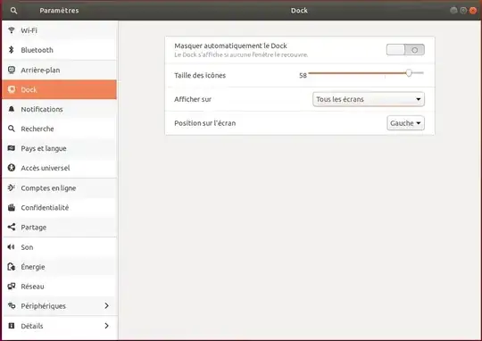Click the Afficher sur label
The height and width of the screenshot is (341, 482).
pos(193,99)
